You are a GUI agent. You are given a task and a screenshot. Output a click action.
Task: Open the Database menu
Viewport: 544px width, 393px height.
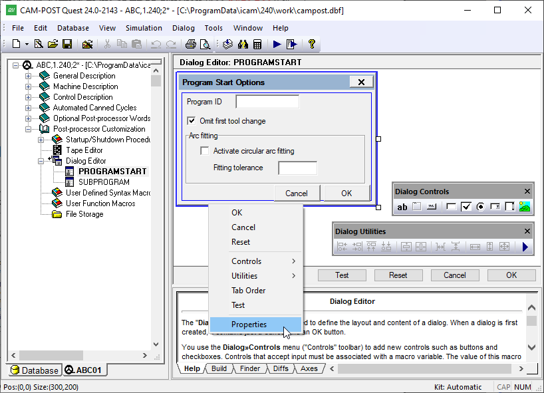point(73,28)
